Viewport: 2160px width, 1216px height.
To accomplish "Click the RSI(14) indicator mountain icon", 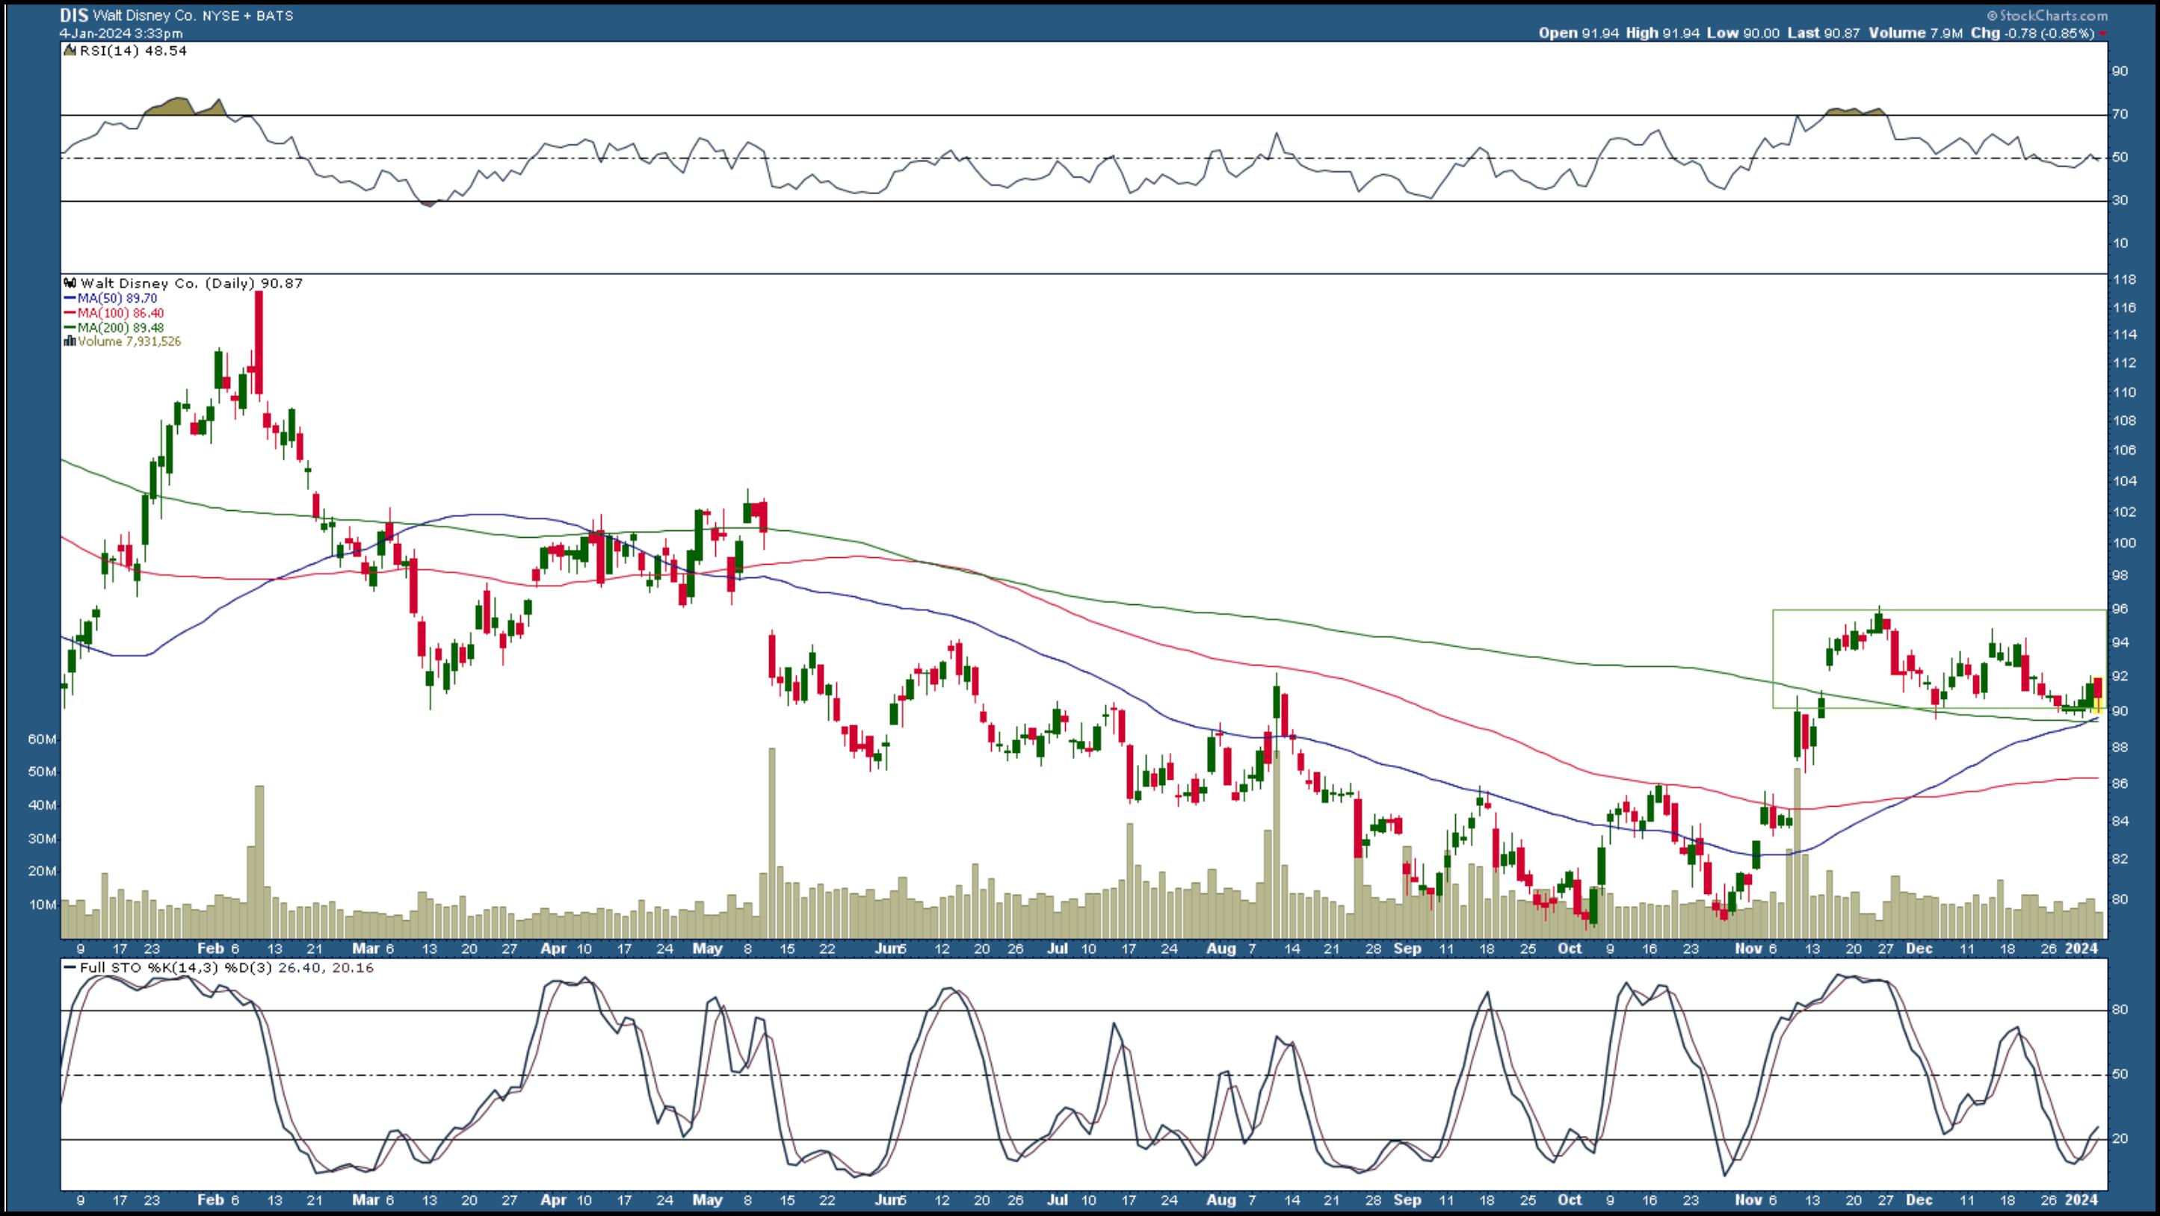I will click(70, 51).
